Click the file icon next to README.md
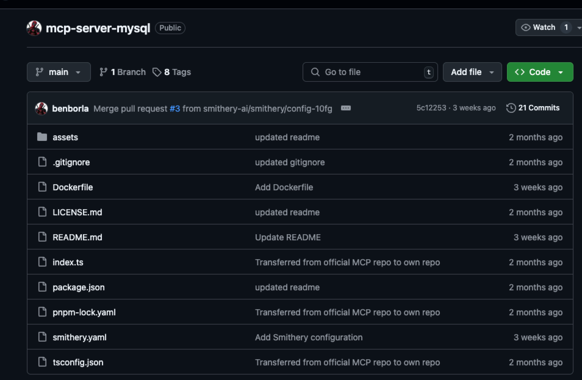Image resolution: width=582 pixels, height=380 pixels. coord(42,237)
